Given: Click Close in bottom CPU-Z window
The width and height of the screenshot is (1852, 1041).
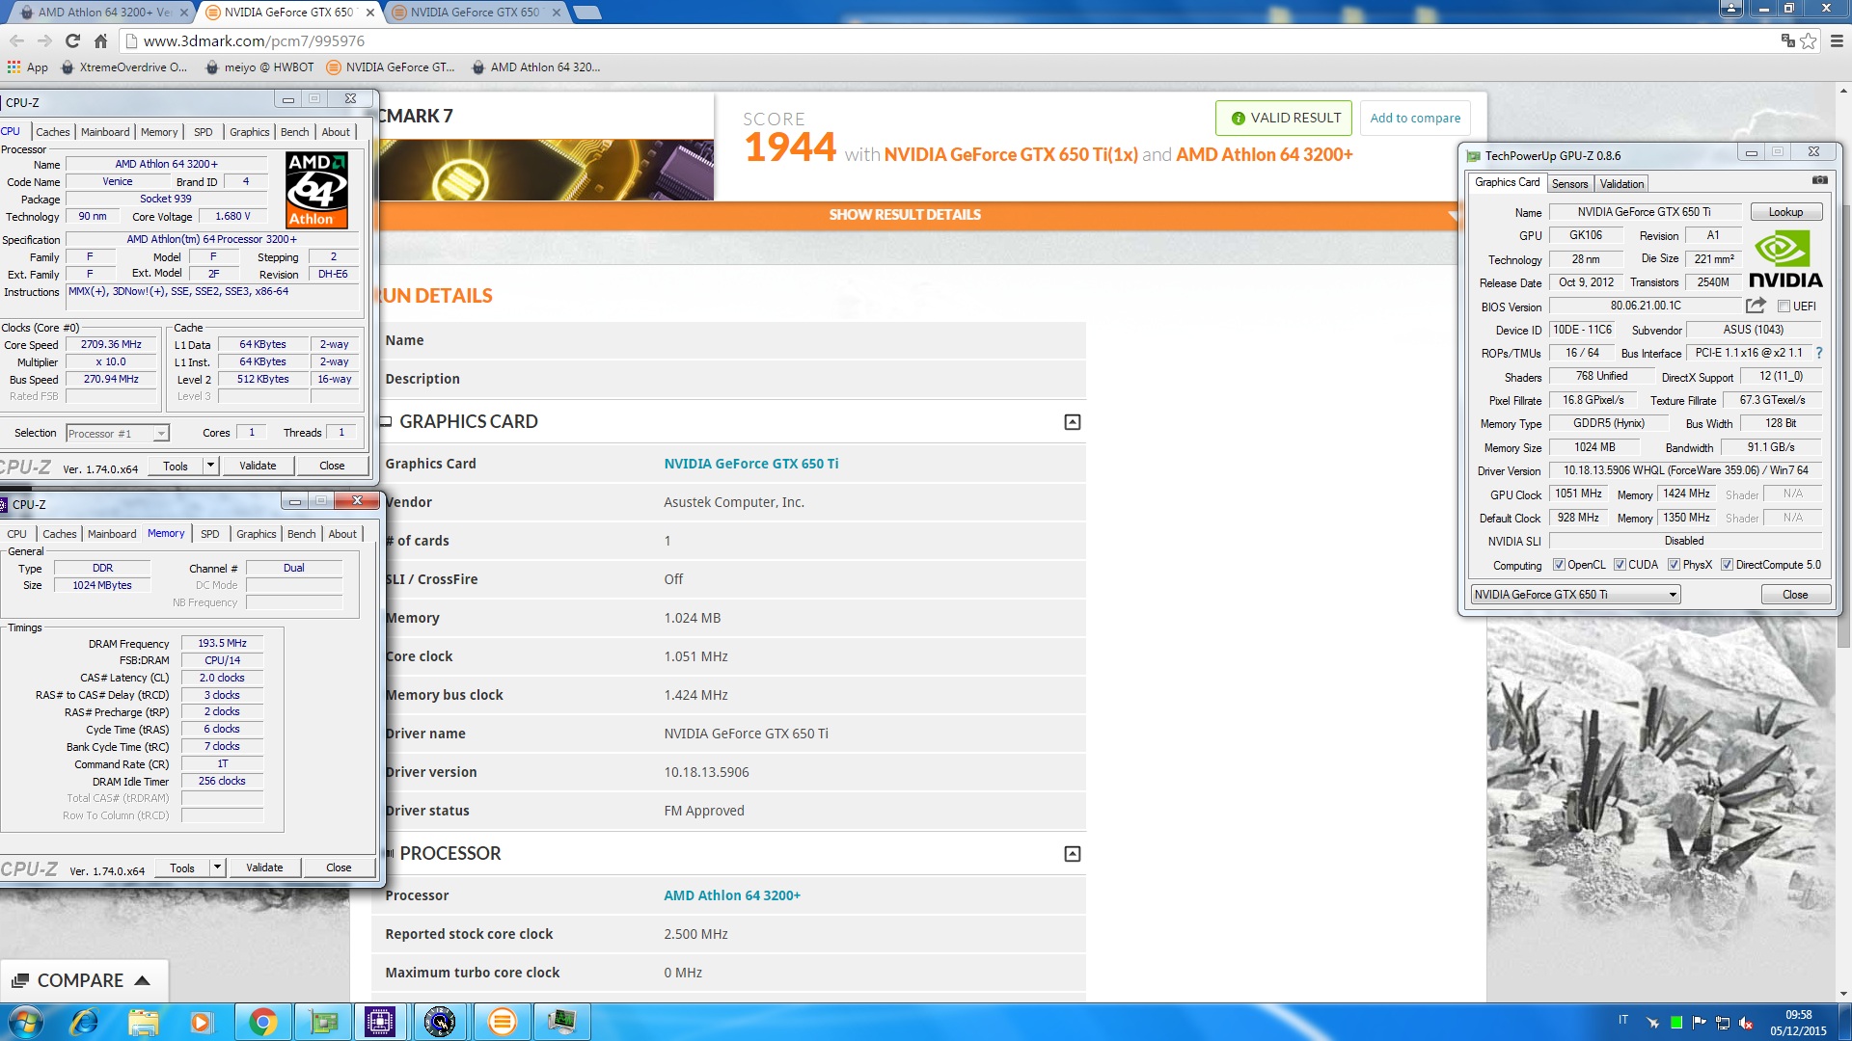Looking at the screenshot, I should (x=339, y=867).
